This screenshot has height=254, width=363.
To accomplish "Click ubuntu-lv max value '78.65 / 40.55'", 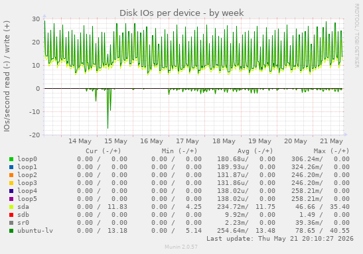I will (x=323, y=231).
